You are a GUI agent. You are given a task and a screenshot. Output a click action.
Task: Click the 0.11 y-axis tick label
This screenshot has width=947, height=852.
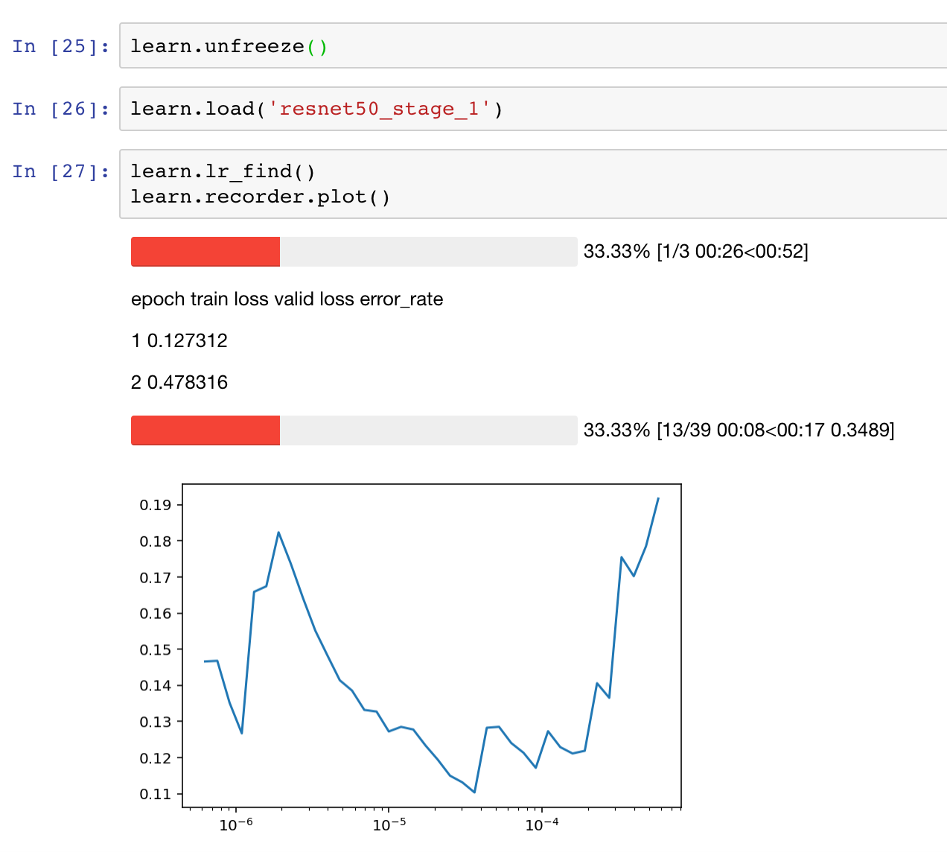[x=156, y=794]
